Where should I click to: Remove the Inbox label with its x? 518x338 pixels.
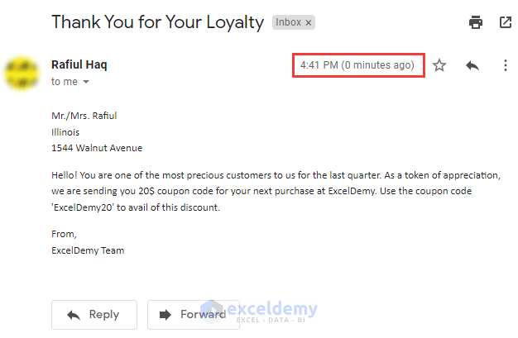point(309,23)
